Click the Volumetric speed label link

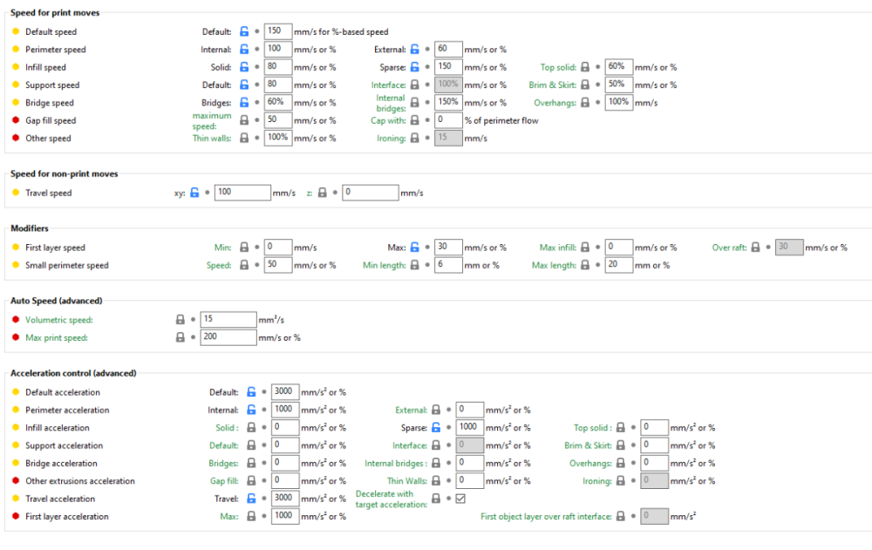pos(59,320)
